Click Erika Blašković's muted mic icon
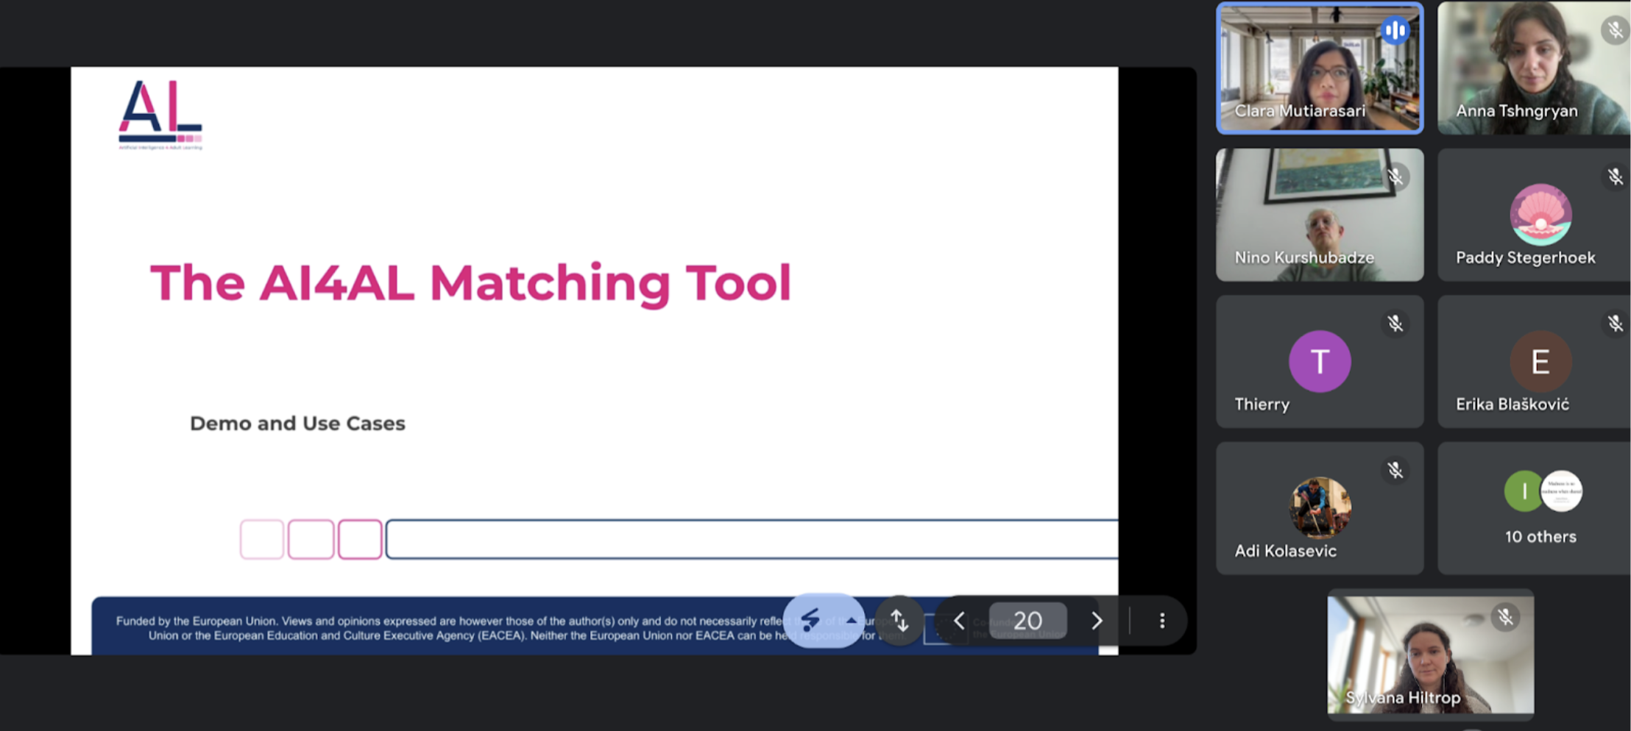 pos(1615,324)
